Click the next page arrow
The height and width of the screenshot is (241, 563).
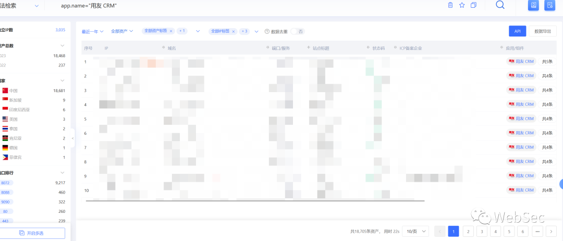tap(551, 231)
